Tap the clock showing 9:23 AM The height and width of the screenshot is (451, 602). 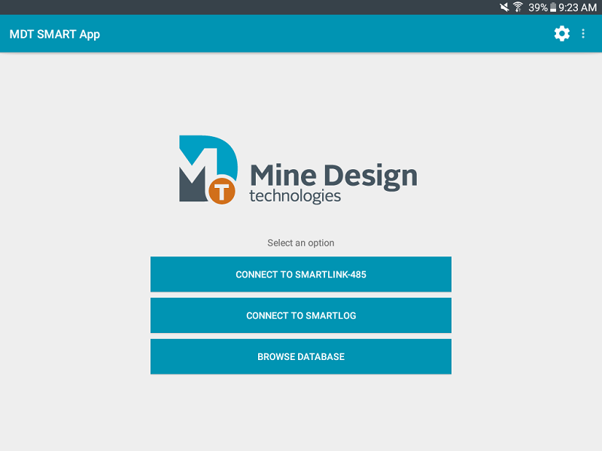(576, 9)
